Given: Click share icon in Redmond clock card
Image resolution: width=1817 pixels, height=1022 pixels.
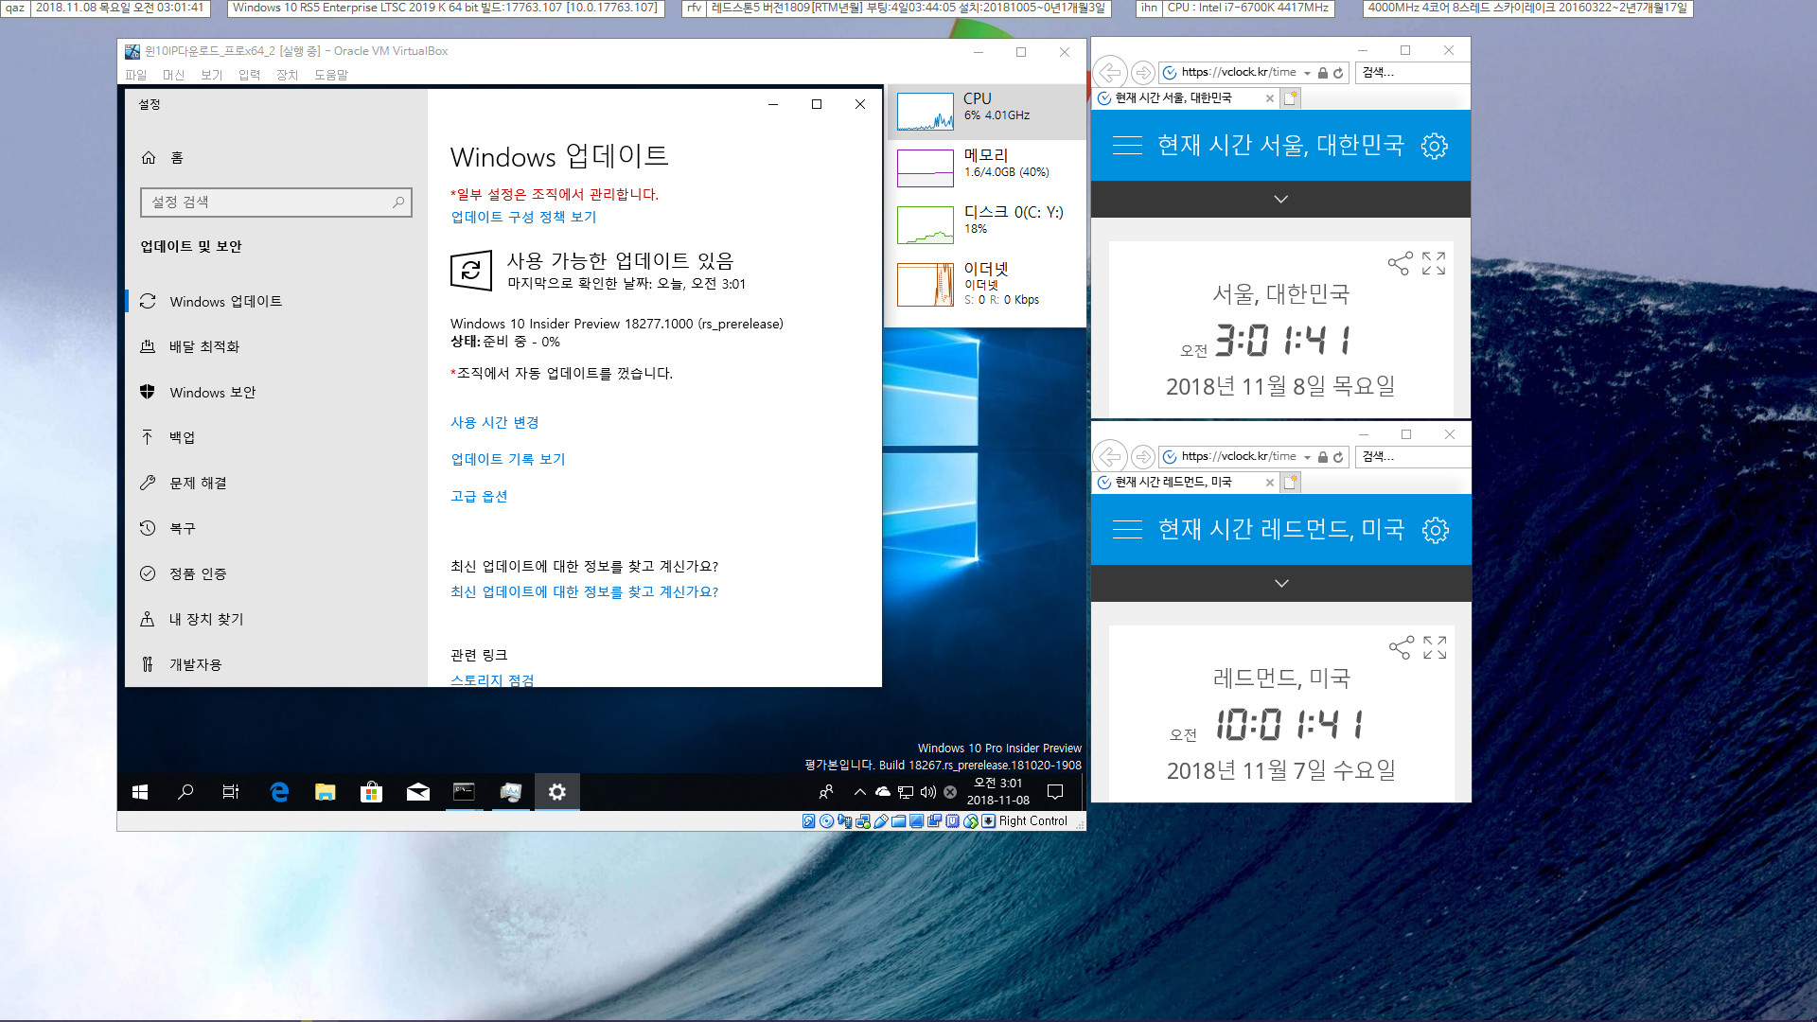Looking at the screenshot, I should click(1401, 647).
